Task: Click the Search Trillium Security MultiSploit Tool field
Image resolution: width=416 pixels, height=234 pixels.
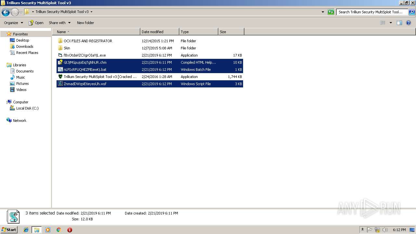Action: point(372,12)
